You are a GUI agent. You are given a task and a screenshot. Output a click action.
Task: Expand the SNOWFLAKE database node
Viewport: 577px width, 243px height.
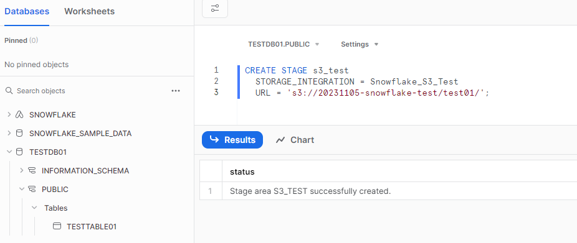tap(9, 115)
